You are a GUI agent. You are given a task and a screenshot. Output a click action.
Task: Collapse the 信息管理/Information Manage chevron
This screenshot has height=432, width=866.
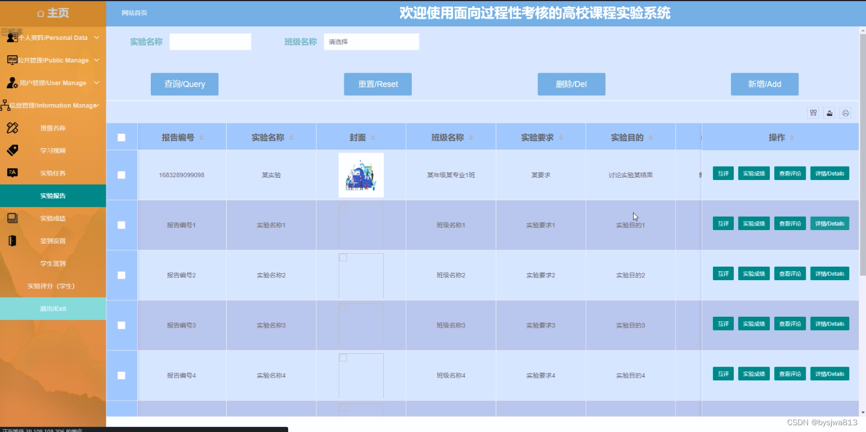click(x=97, y=105)
